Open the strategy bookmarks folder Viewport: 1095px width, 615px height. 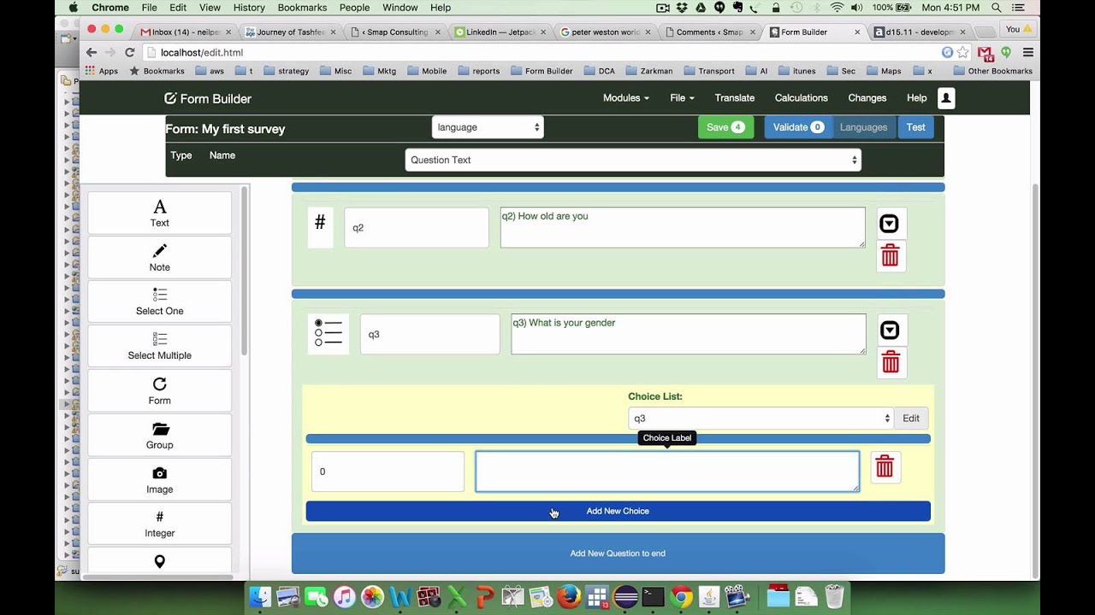pyautogui.click(x=287, y=71)
